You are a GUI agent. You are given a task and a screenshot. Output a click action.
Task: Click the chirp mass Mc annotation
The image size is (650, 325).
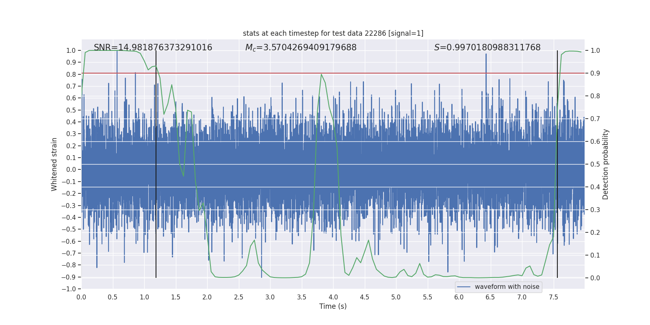(301, 48)
